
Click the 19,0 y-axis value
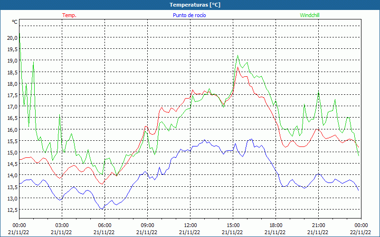(x=13, y=61)
